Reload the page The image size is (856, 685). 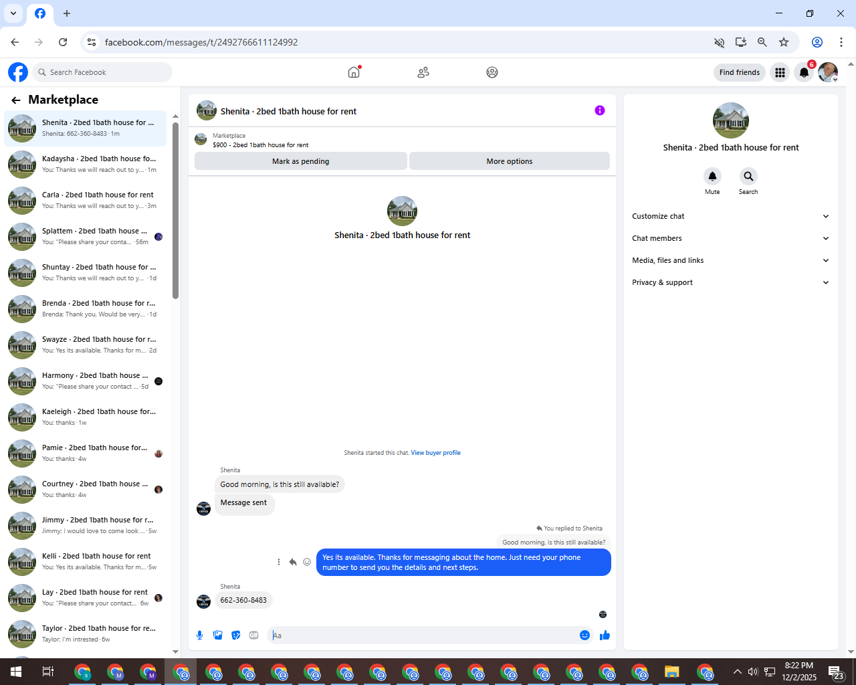63,42
